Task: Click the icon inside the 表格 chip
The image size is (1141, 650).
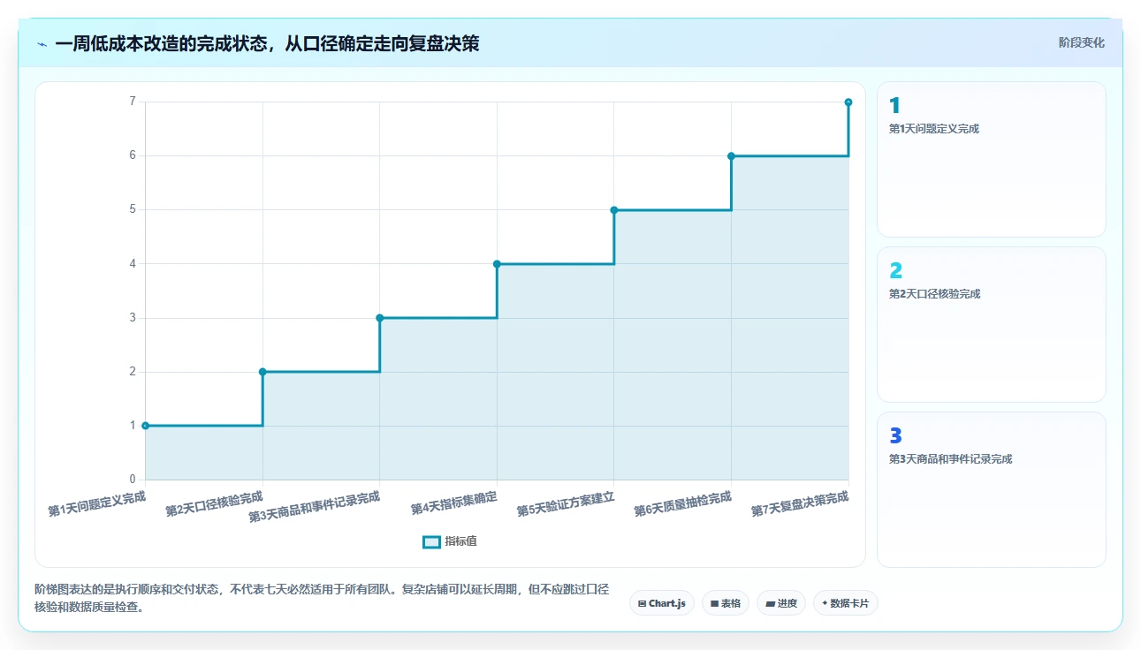Action: click(x=714, y=604)
